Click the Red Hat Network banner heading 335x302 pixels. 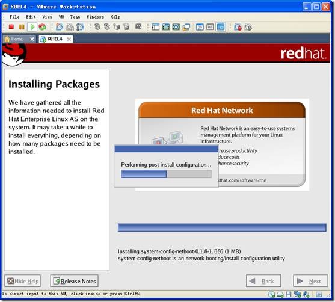[222, 111]
